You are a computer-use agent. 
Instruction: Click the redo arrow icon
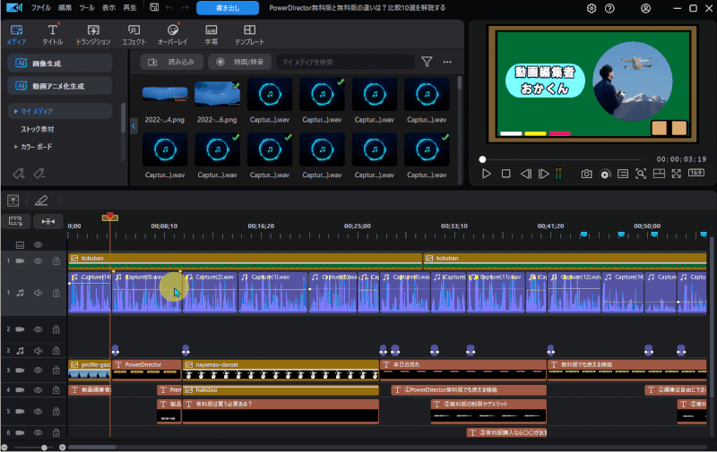(185, 8)
